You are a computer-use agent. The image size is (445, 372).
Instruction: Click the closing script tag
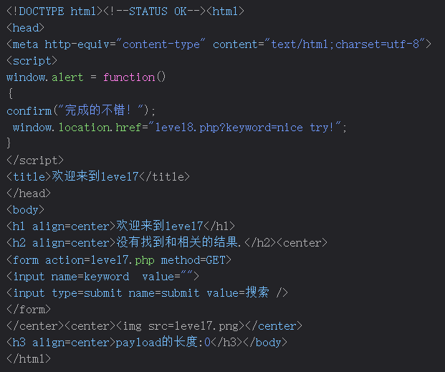click(x=34, y=160)
